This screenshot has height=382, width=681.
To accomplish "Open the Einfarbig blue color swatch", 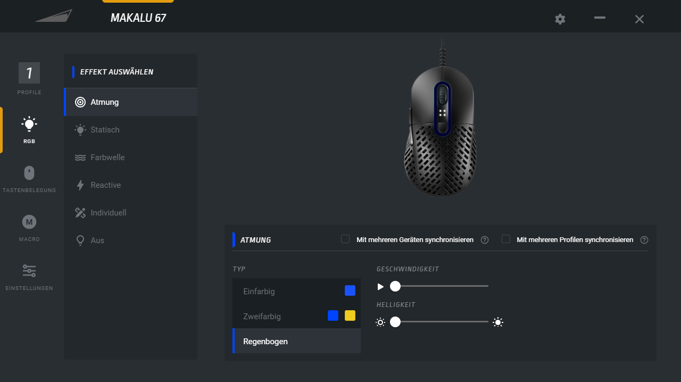I will 350,290.
